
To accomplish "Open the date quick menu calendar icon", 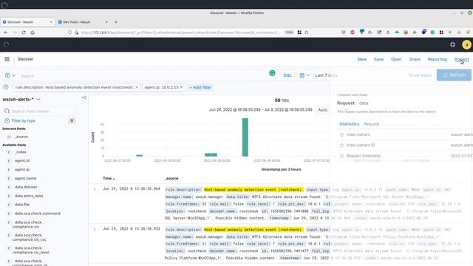I will click(x=304, y=75).
